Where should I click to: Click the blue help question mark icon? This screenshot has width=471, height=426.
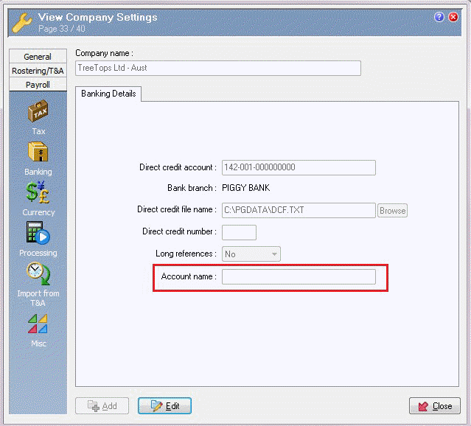(x=439, y=17)
